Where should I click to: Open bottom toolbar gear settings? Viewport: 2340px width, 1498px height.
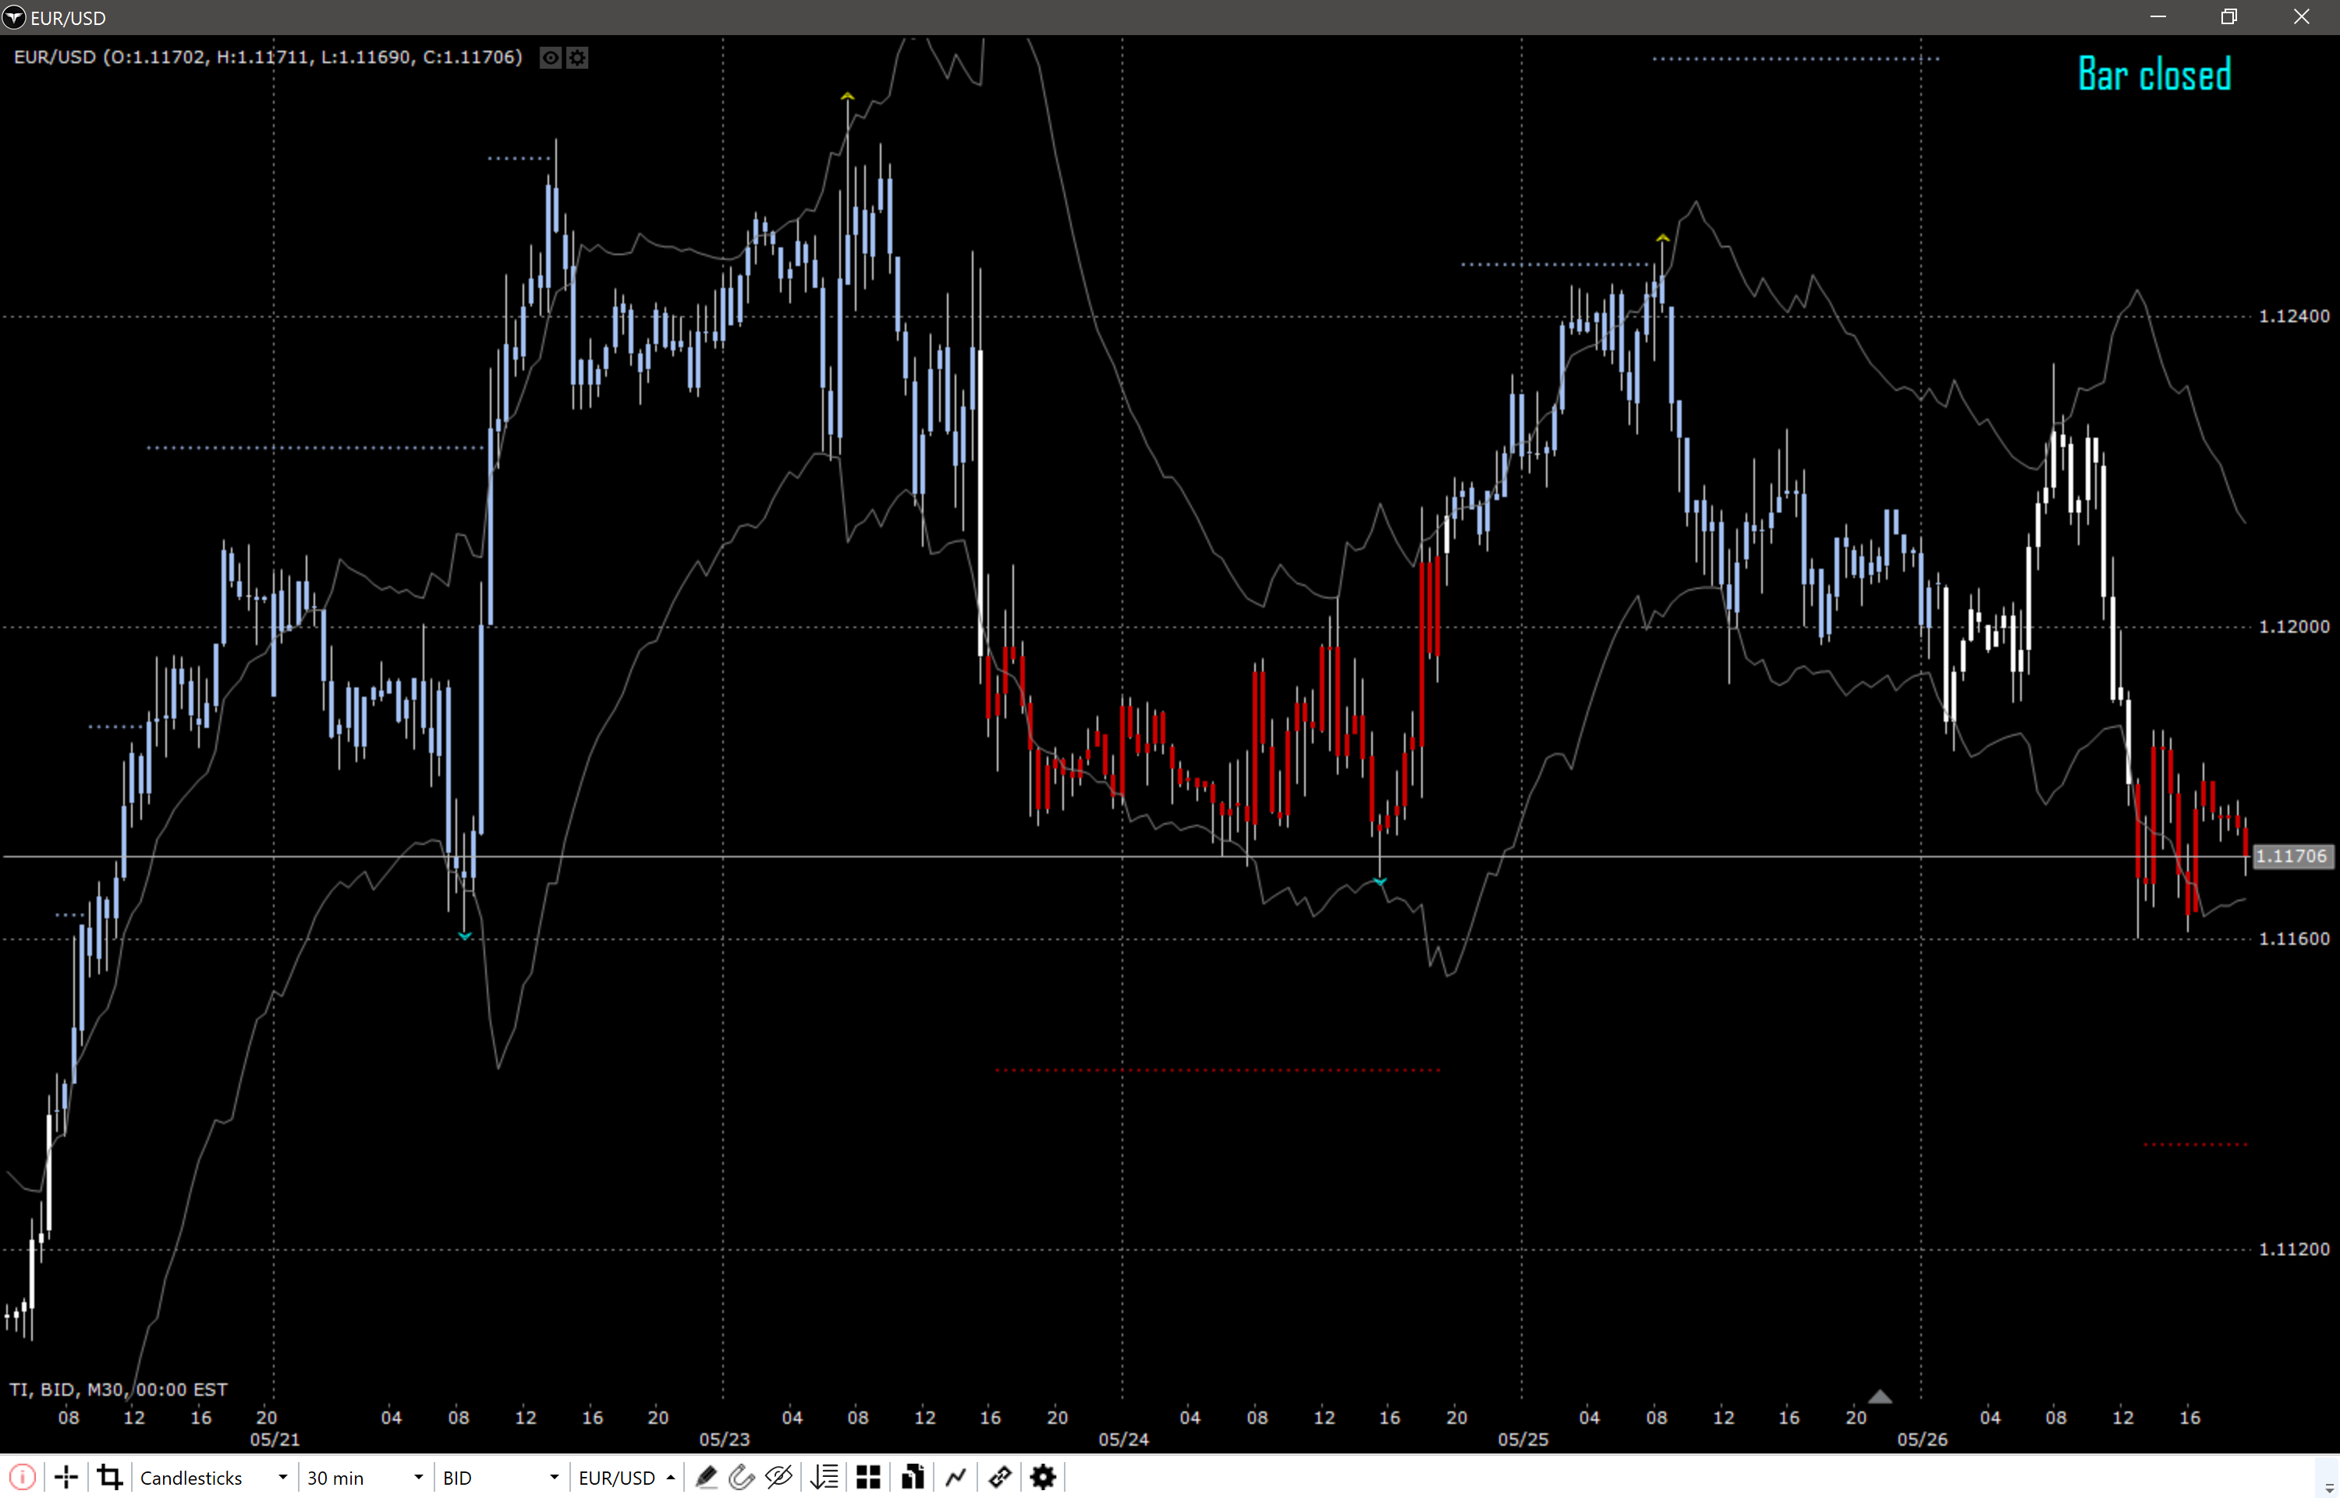[1043, 1477]
